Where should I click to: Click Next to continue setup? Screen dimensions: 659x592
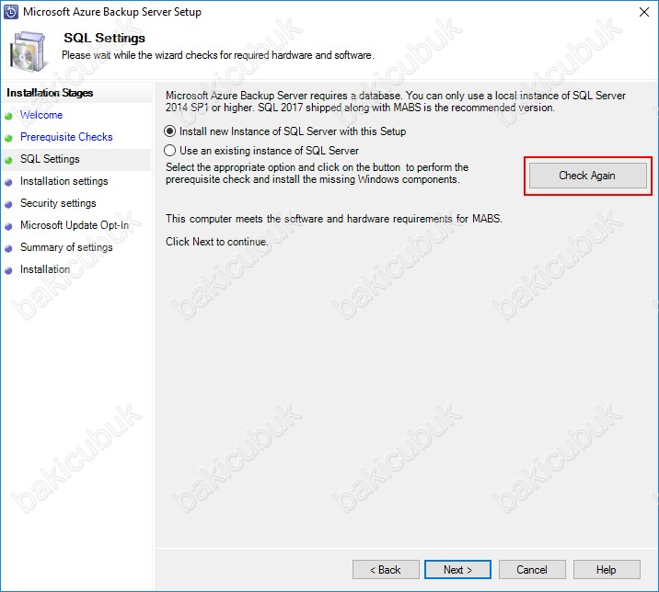(x=457, y=570)
